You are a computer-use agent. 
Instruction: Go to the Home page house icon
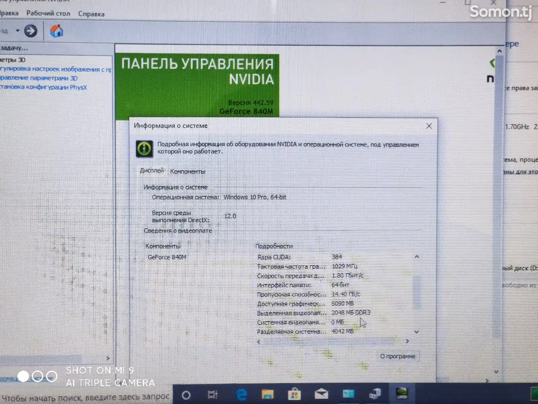(x=56, y=31)
